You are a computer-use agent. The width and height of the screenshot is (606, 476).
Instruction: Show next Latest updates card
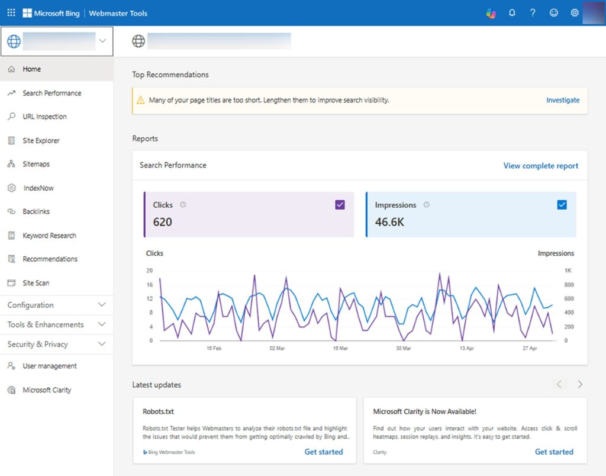(x=580, y=384)
